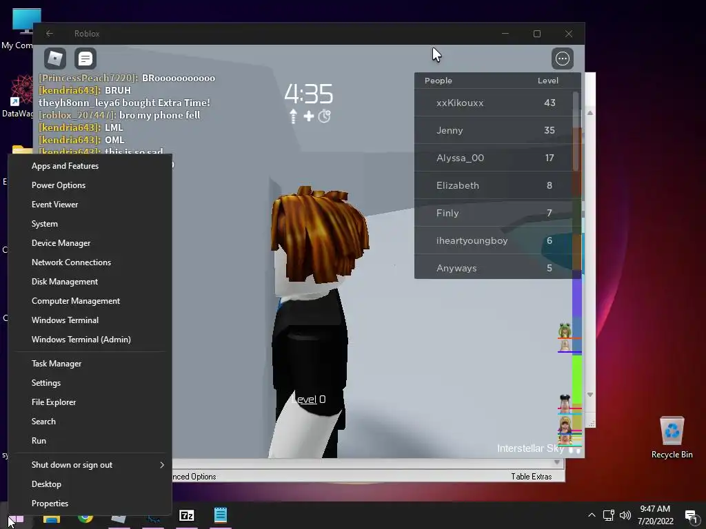The image size is (706, 529).
Task: Click the Level column header
Action: (x=548, y=81)
